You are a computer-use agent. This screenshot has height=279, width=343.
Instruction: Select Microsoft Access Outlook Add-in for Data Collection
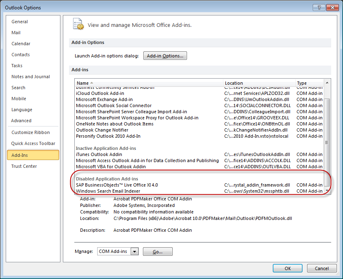coord(199,160)
